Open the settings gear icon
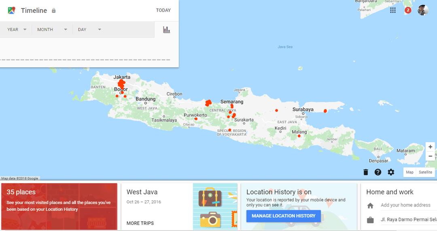Image resolution: width=437 pixels, height=231 pixels. [x=391, y=172]
